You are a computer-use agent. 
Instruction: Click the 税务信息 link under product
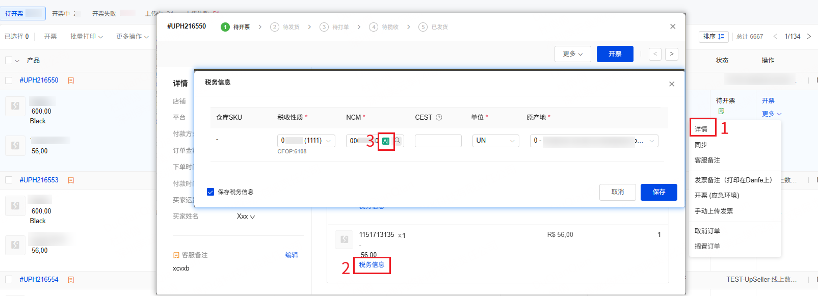(372, 265)
